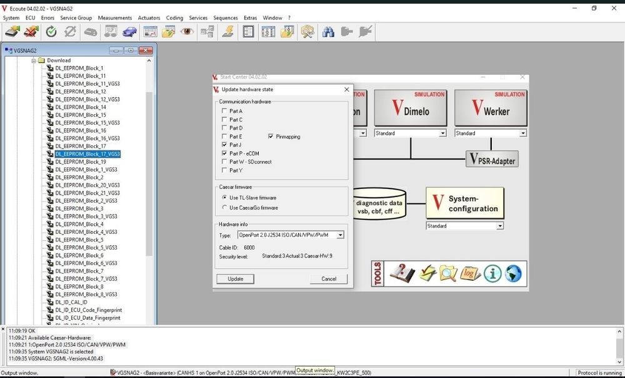Click the grey network tree toolbar icon
Screen dimensions: 625x378
207,31
